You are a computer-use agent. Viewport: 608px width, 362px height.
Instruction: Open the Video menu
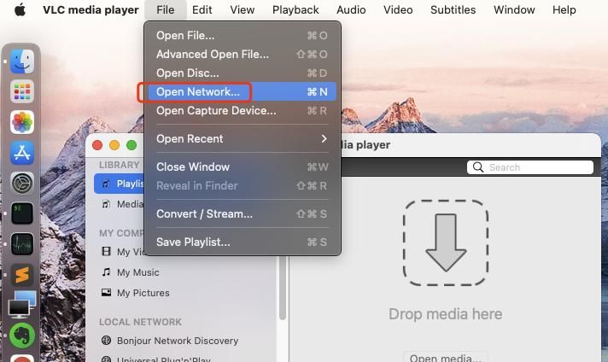398,9
